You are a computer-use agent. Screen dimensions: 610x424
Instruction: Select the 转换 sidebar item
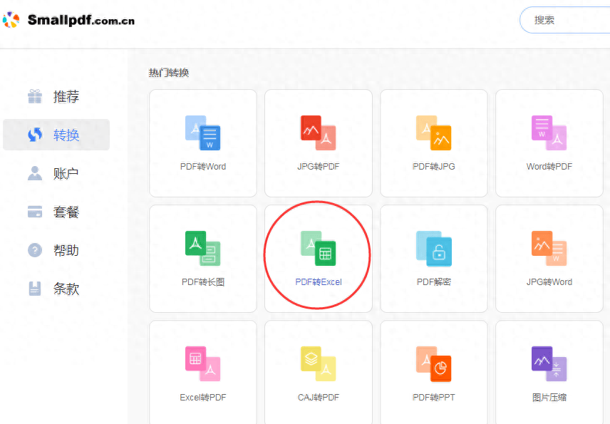tap(56, 135)
